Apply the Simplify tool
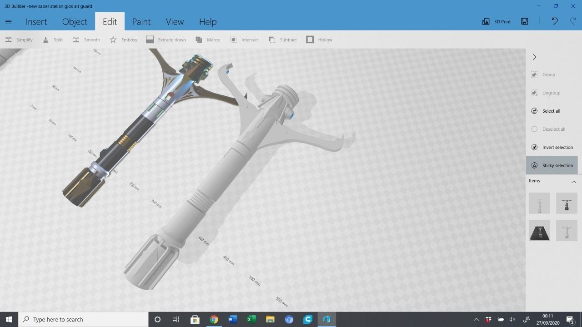The width and height of the screenshot is (582, 327). [19, 40]
